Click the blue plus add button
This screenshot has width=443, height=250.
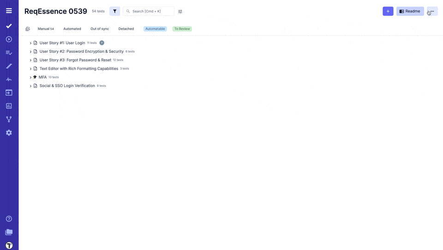(x=388, y=11)
